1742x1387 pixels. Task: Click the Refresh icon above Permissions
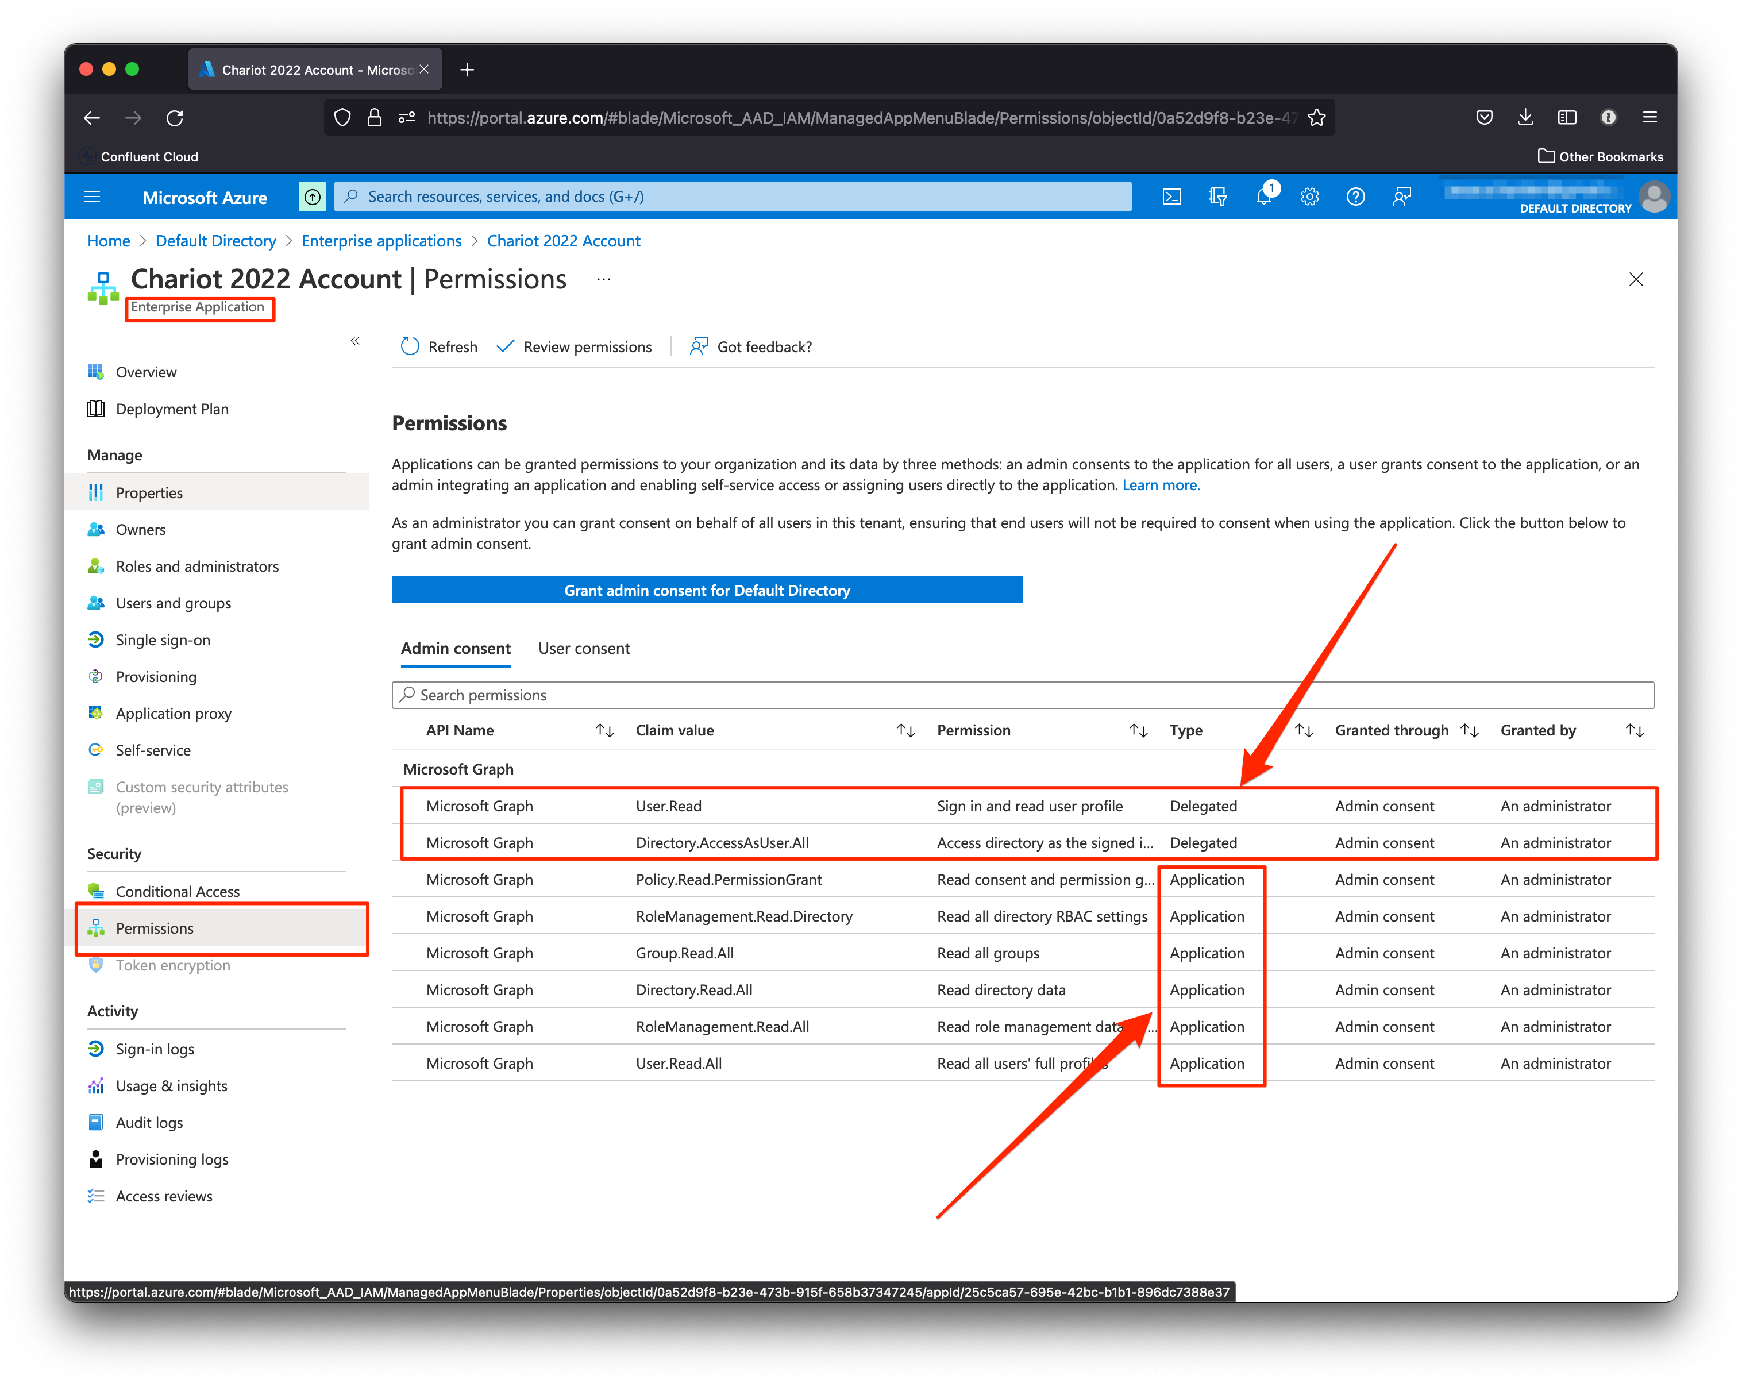(x=410, y=346)
